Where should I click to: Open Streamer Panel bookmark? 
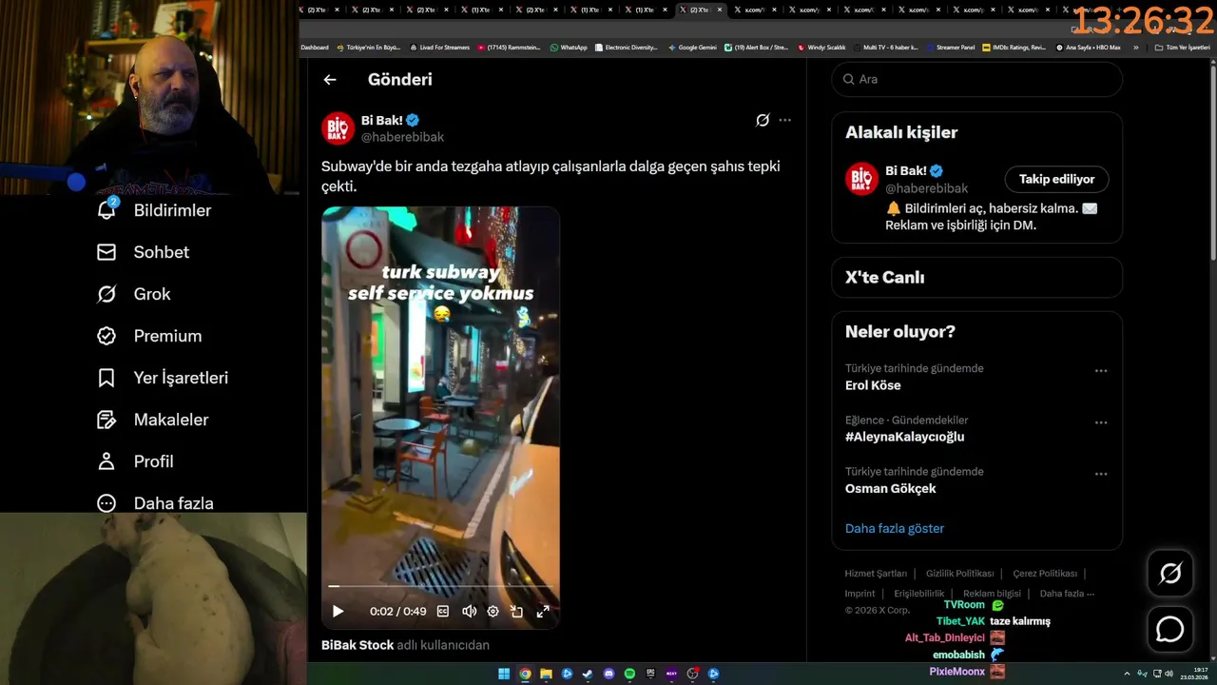(x=951, y=48)
